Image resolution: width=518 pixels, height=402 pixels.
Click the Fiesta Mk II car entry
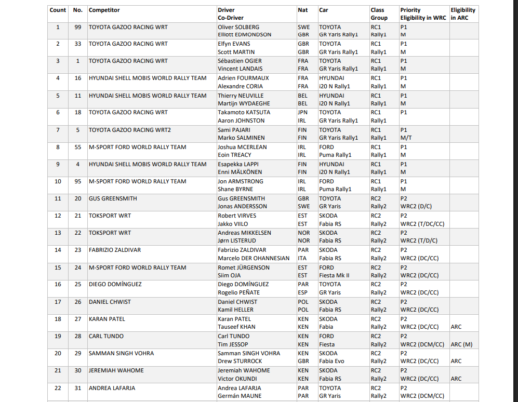(334, 275)
